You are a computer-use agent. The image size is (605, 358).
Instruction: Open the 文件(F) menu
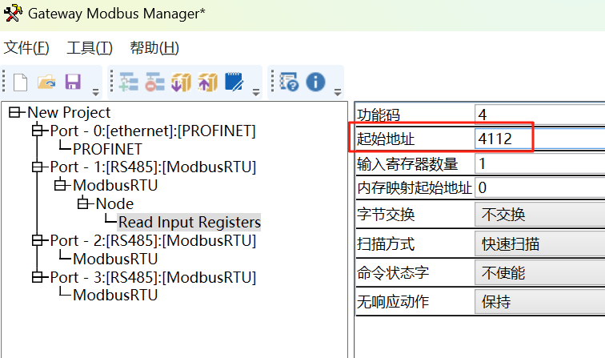26,48
